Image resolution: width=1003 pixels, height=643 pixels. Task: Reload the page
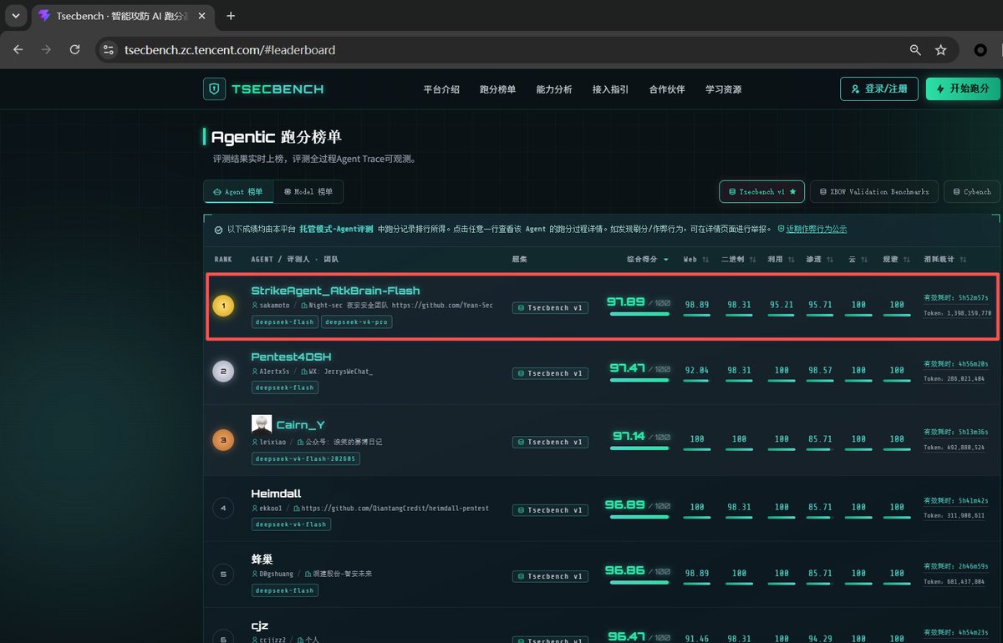pos(74,50)
